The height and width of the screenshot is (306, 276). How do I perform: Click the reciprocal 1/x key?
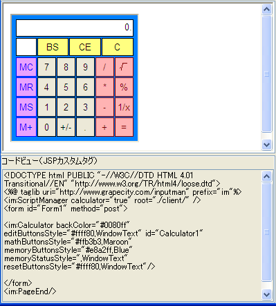(124, 107)
